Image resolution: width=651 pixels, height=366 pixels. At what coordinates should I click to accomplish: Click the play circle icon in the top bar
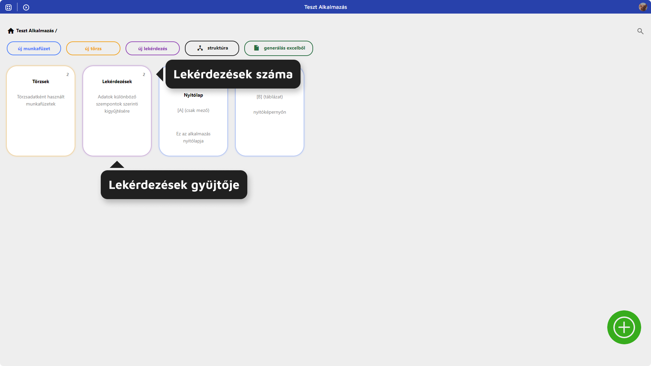point(26,7)
